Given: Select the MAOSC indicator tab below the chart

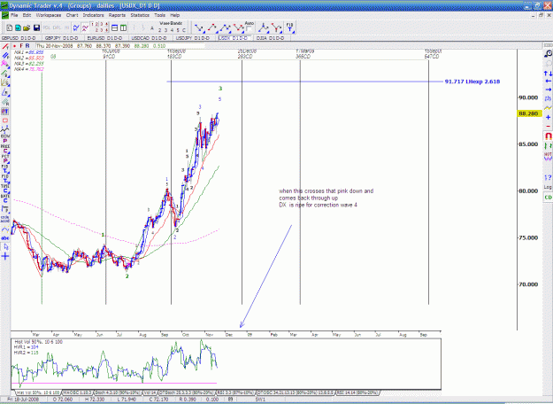Looking at the screenshot, I should pos(77,392).
